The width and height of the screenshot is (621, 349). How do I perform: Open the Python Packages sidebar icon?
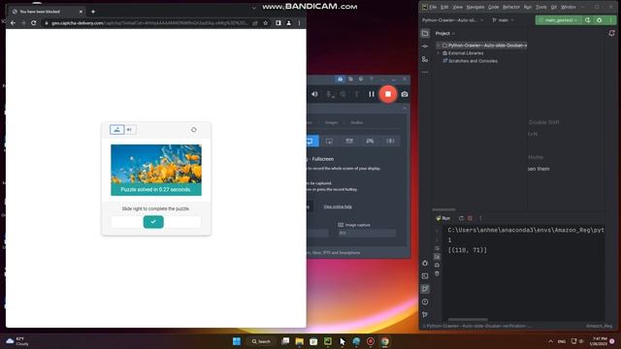(425, 263)
